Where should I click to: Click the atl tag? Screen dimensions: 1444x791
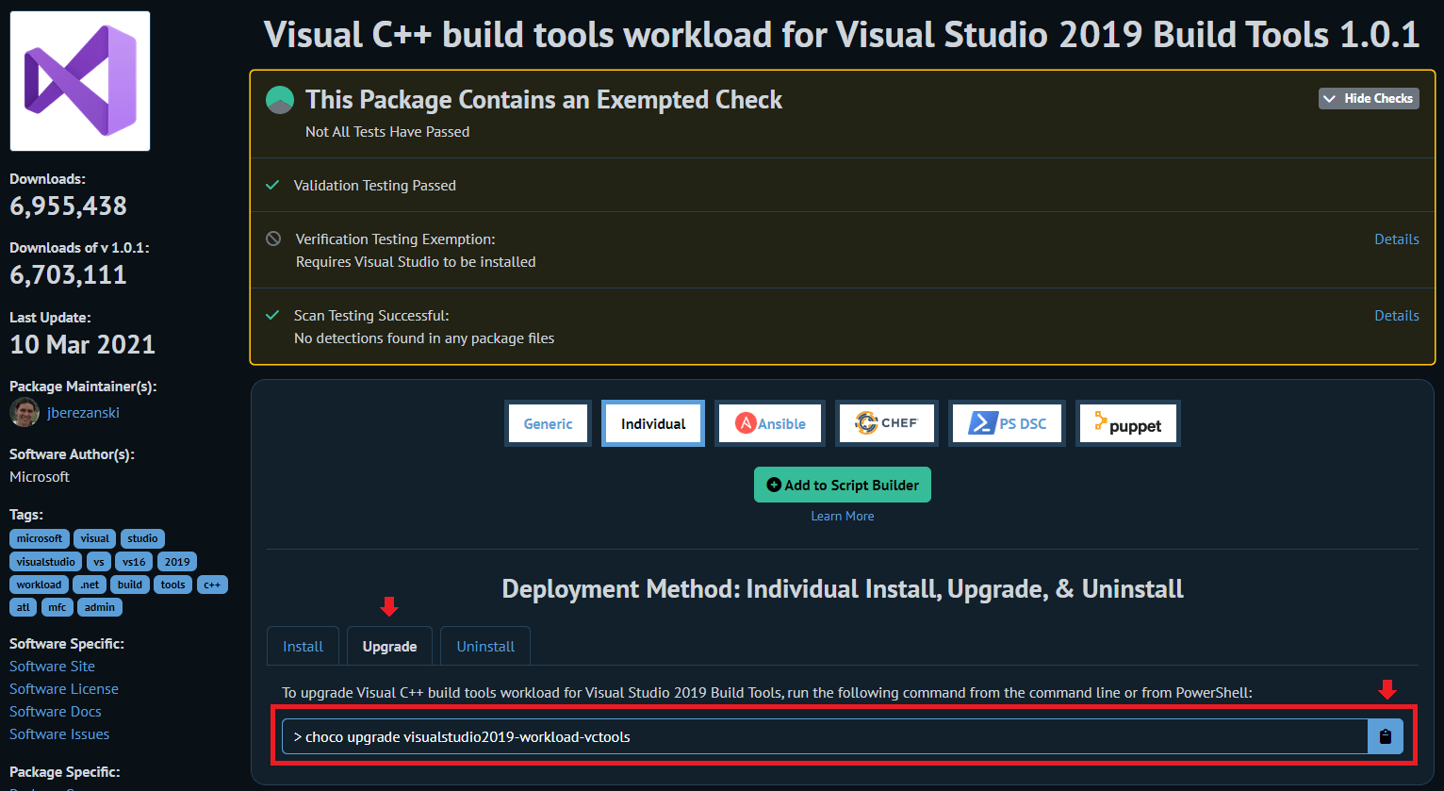(x=24, y=607)
